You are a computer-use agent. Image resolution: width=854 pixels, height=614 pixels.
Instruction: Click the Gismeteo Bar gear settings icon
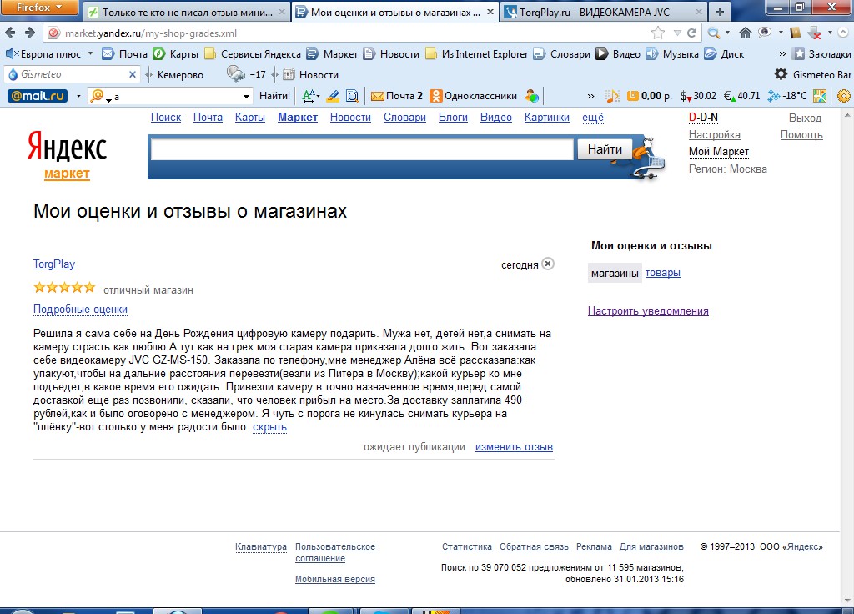[x=781, y=74]
